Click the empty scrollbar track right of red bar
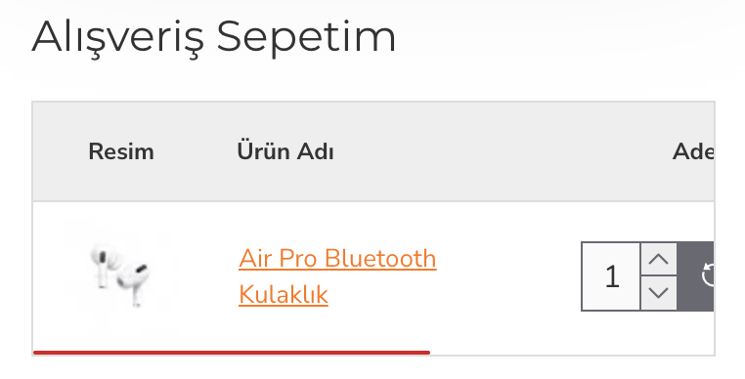This screenshot has height=379, width=745. pyautogui.click(x=572, y=353)
